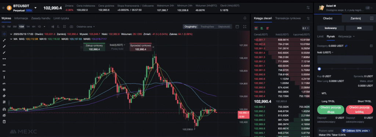Collapse OHLC data row chevron
The image size is (376, 137).
pos(11,34)
